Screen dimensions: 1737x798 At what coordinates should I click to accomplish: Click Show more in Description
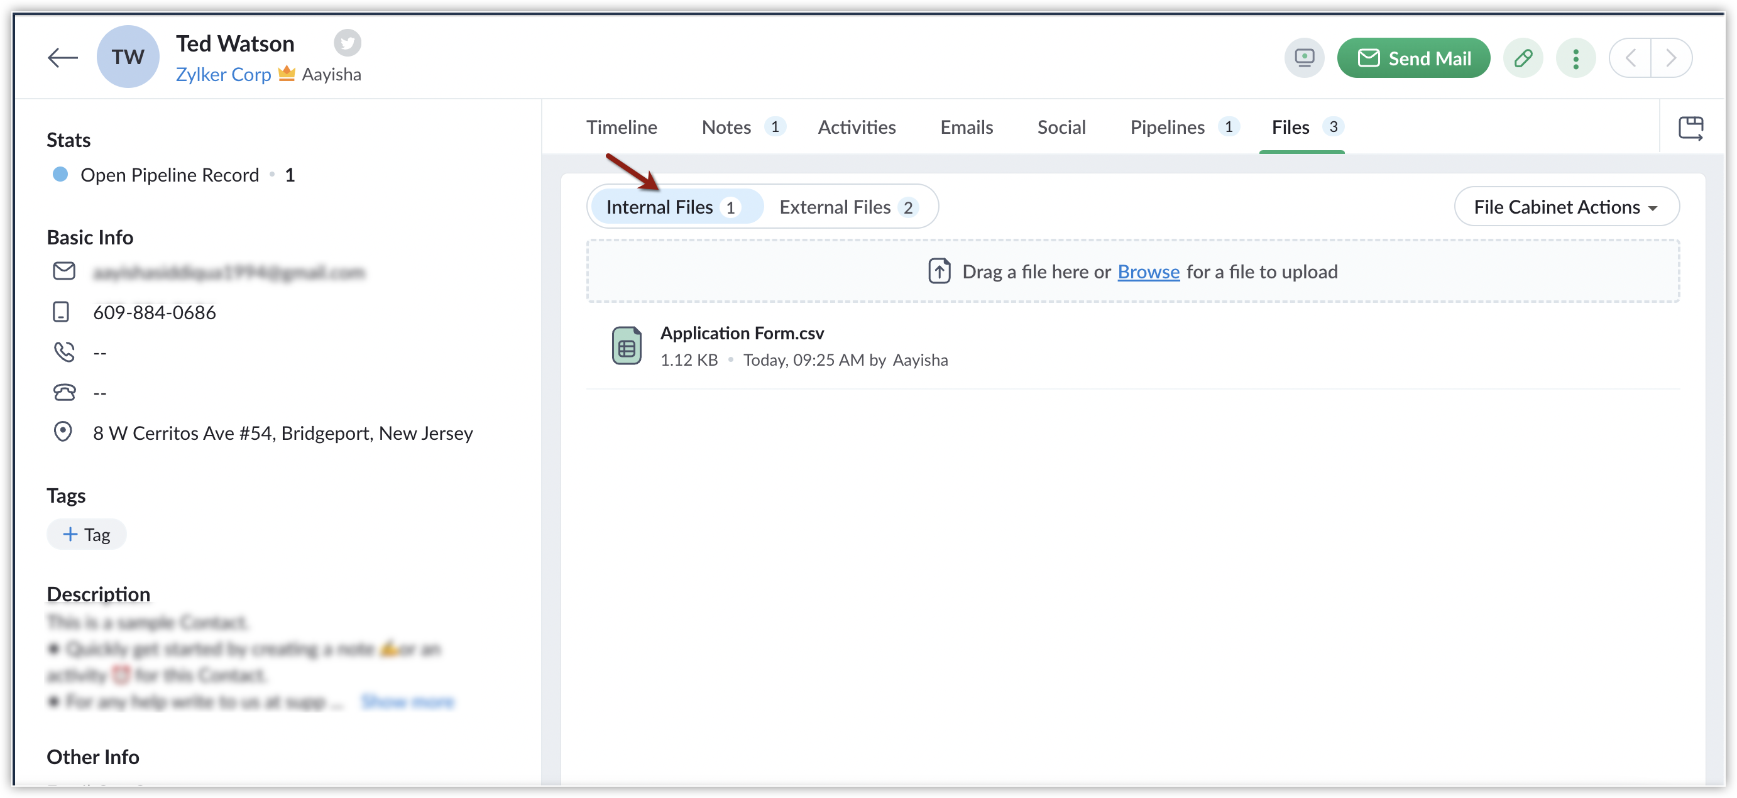click(407, 702)
